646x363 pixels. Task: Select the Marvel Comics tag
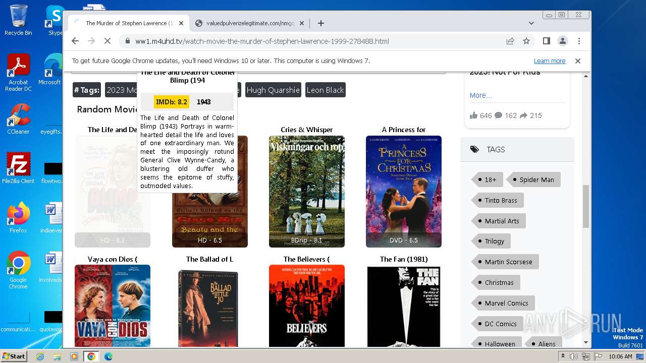pos(503,303)
